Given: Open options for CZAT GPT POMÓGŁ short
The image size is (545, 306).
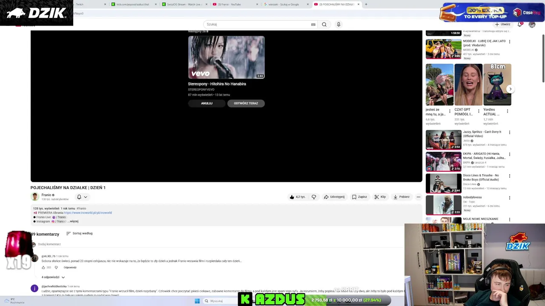Looking at the screenshot, I should [x=479, y=111].
